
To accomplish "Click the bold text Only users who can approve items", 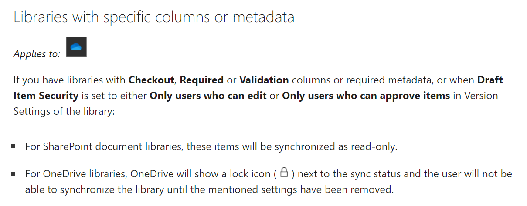I will tap(366, 96).
